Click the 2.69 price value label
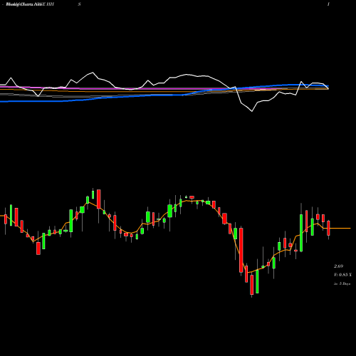This screenshot has width=356, height=356. point(338,266)
